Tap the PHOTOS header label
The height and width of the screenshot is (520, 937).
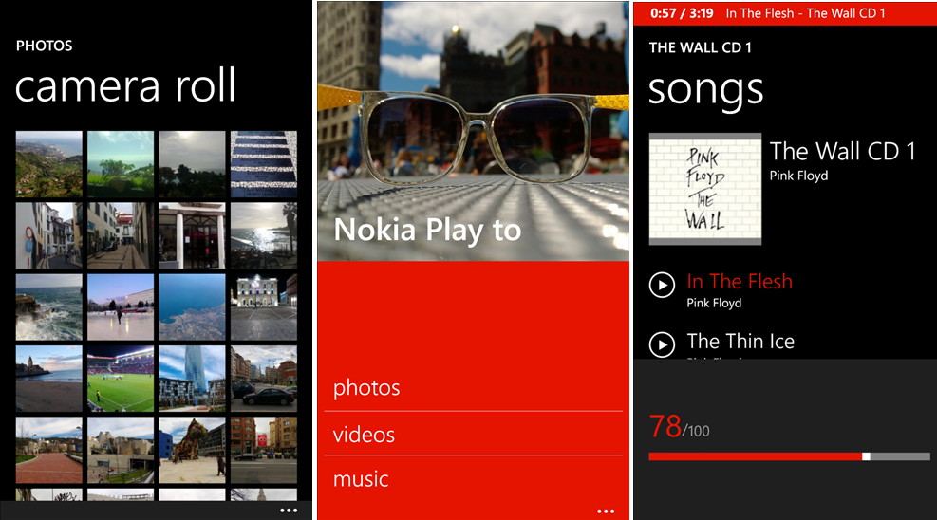coord(45,46)
